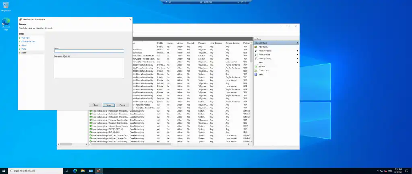The height and width of the screenshot is (174, 412).
Task: Click inside the Description text area
Action: tap(89, 68)
